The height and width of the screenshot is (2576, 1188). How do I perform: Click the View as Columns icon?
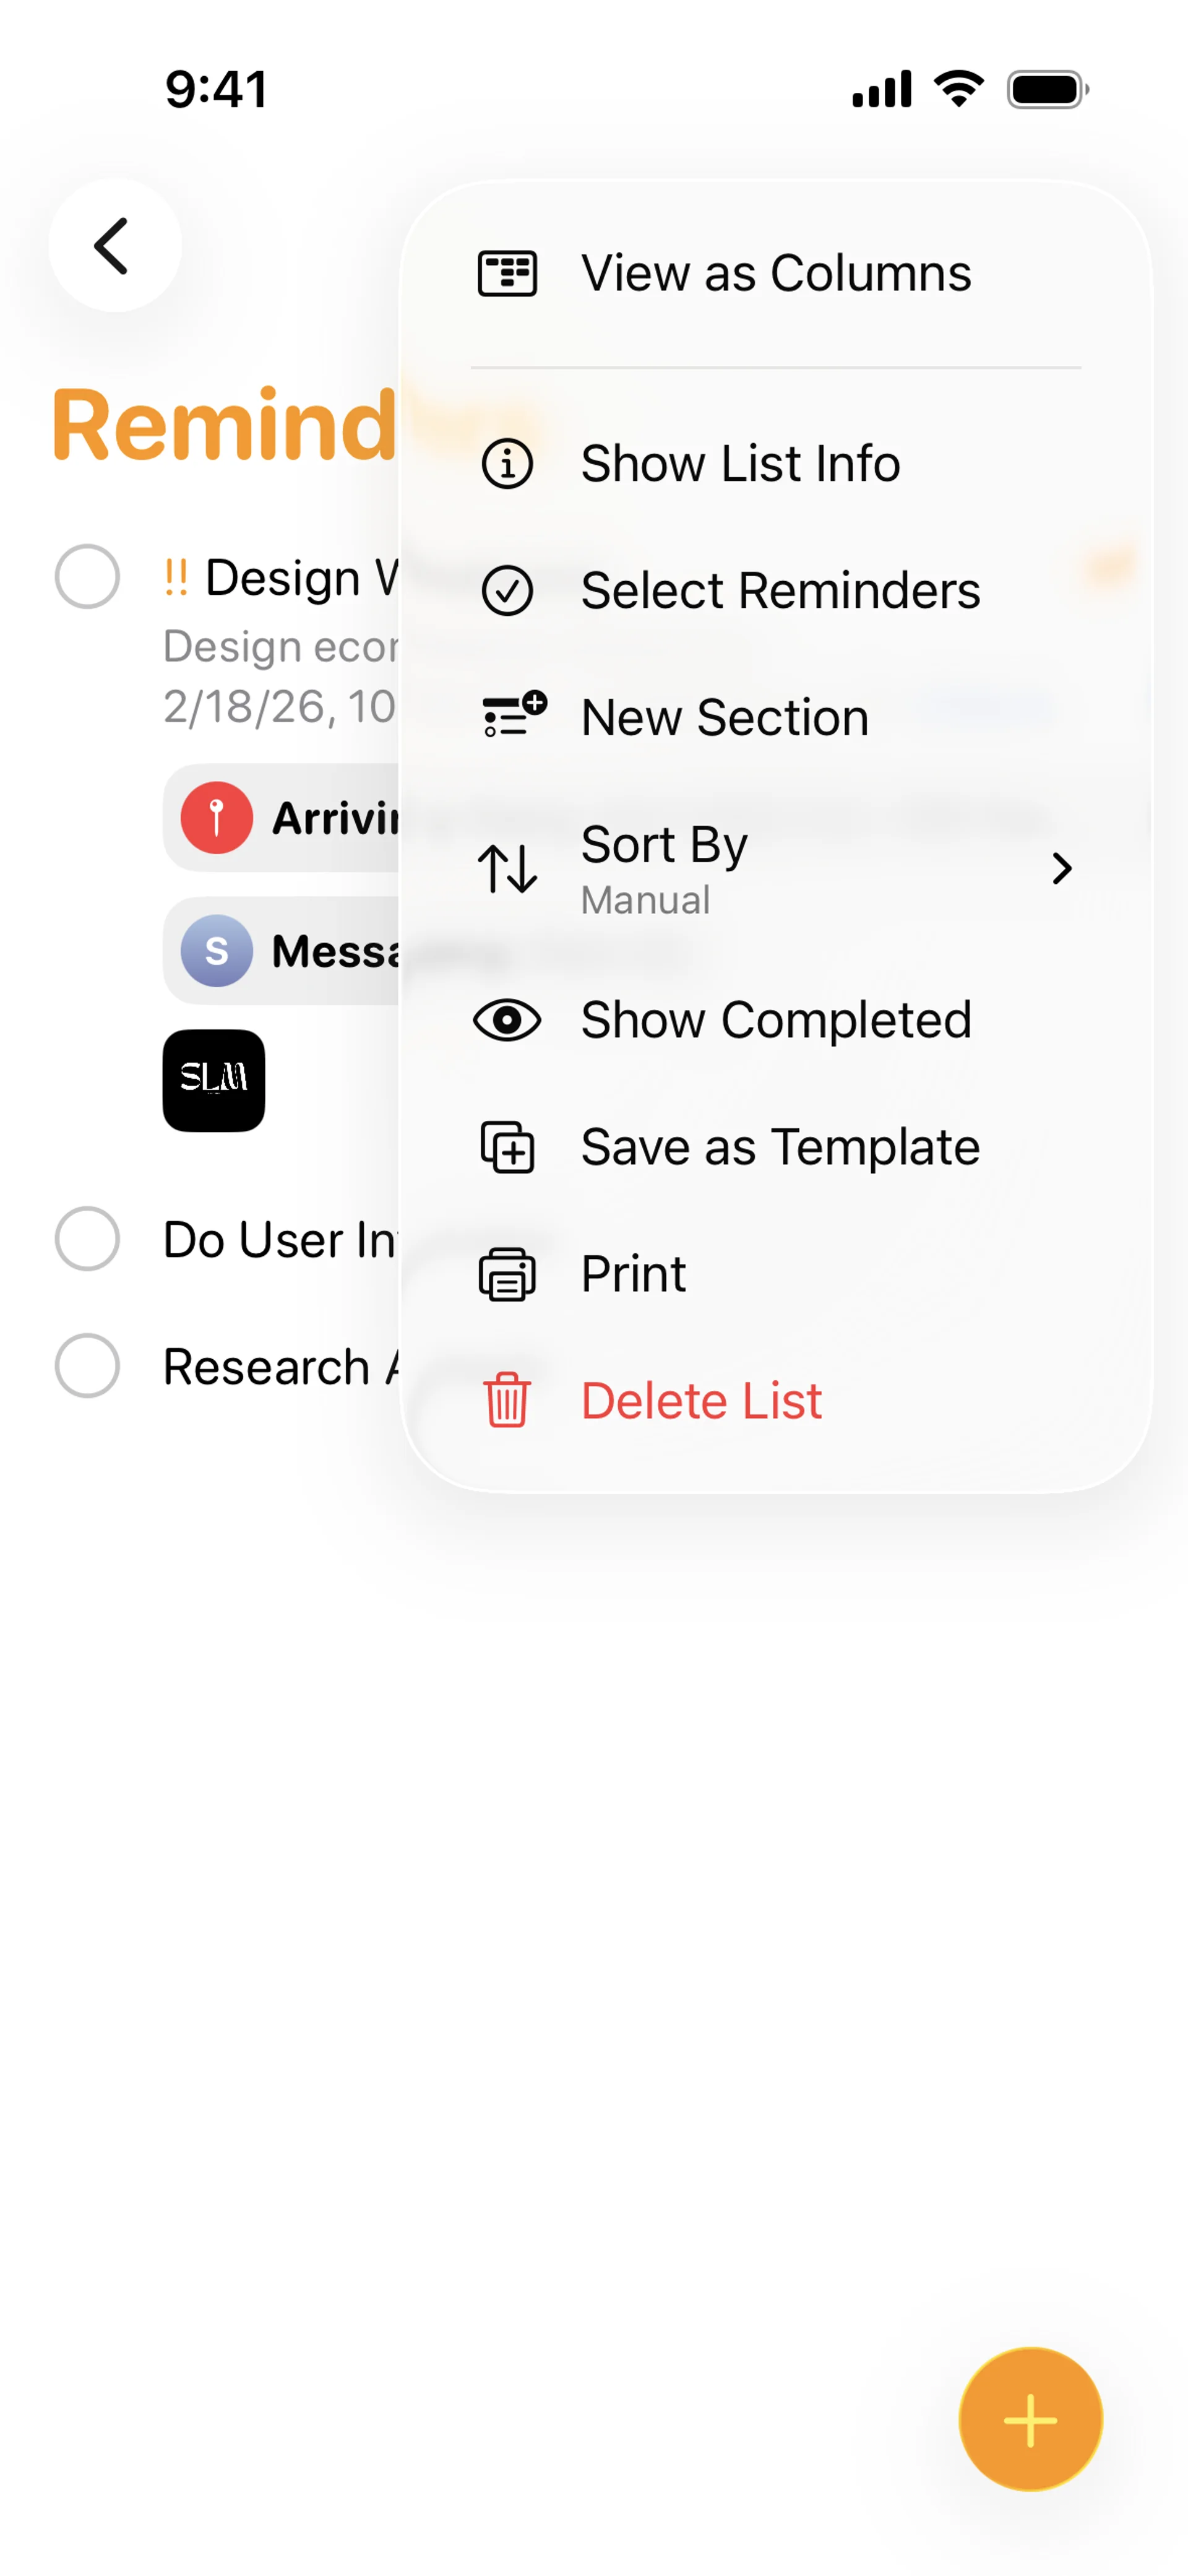pyautogui.click(x=507, y=274)
